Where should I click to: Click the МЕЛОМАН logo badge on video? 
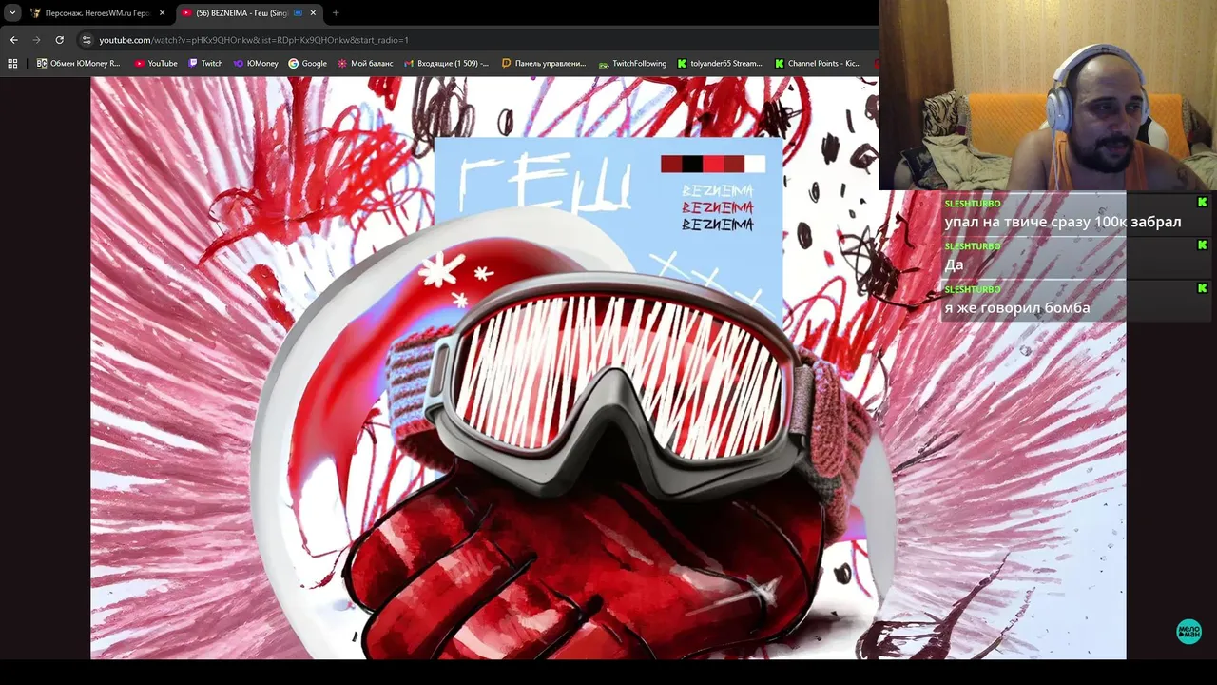pyautogui.click(x=1188, y=632)
